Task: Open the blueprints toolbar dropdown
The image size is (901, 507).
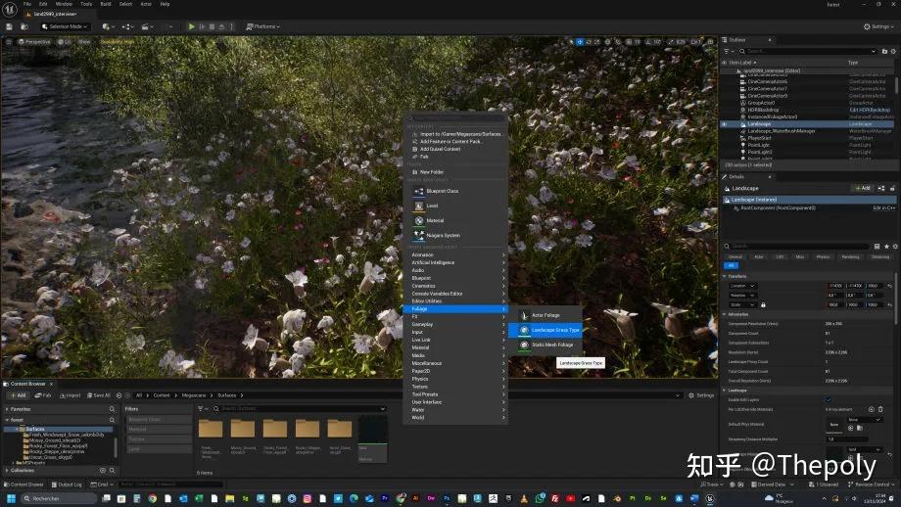Action: point(127,26)
